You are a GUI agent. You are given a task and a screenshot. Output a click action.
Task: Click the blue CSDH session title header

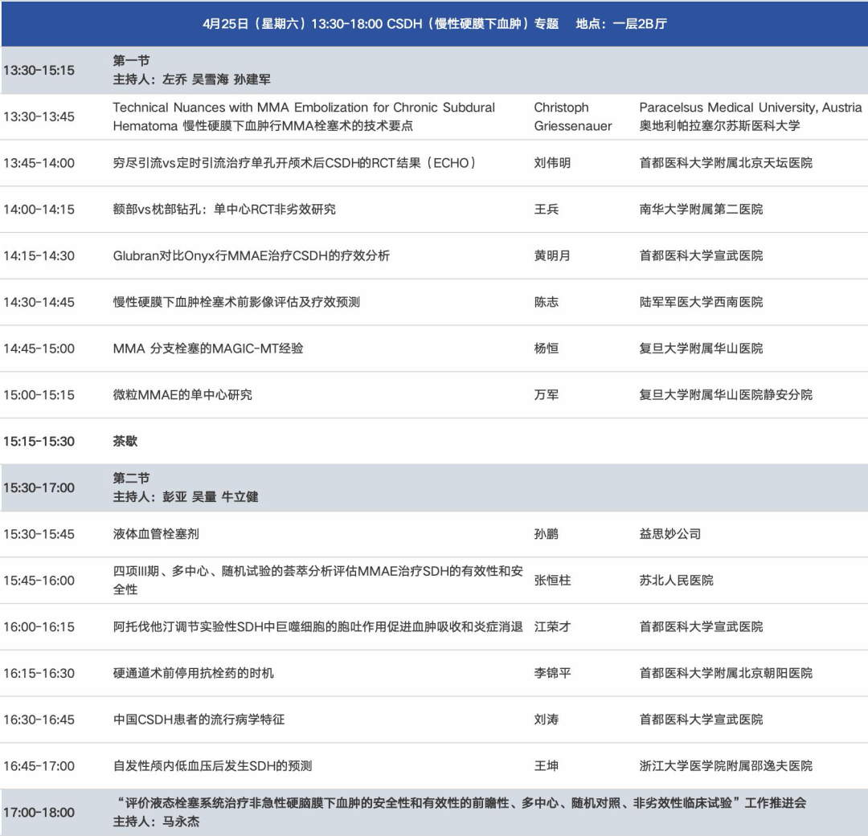(434, 23)
